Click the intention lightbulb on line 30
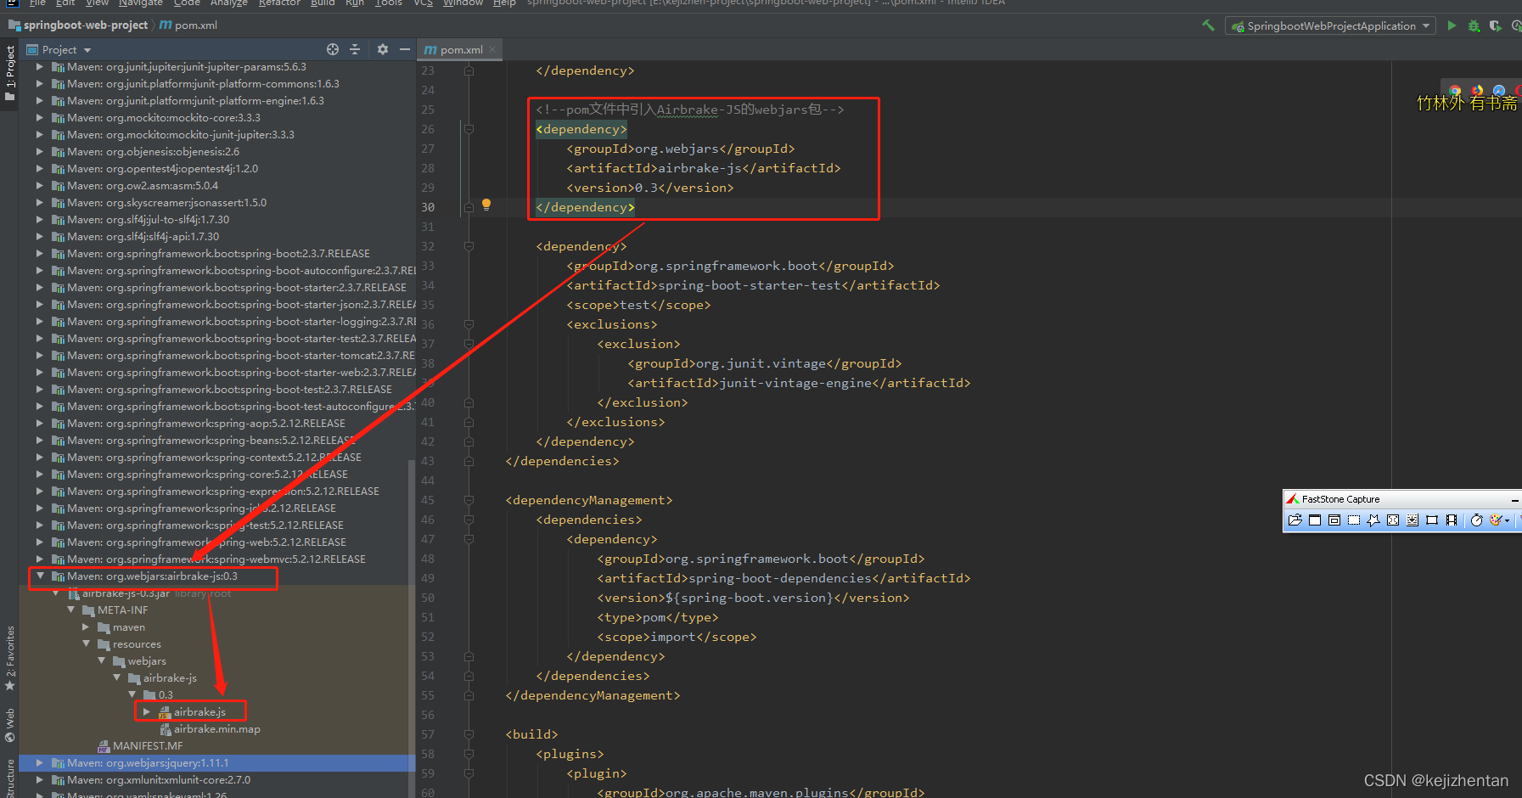This screenshot has width=1522, height=798. tap(486, 205)
